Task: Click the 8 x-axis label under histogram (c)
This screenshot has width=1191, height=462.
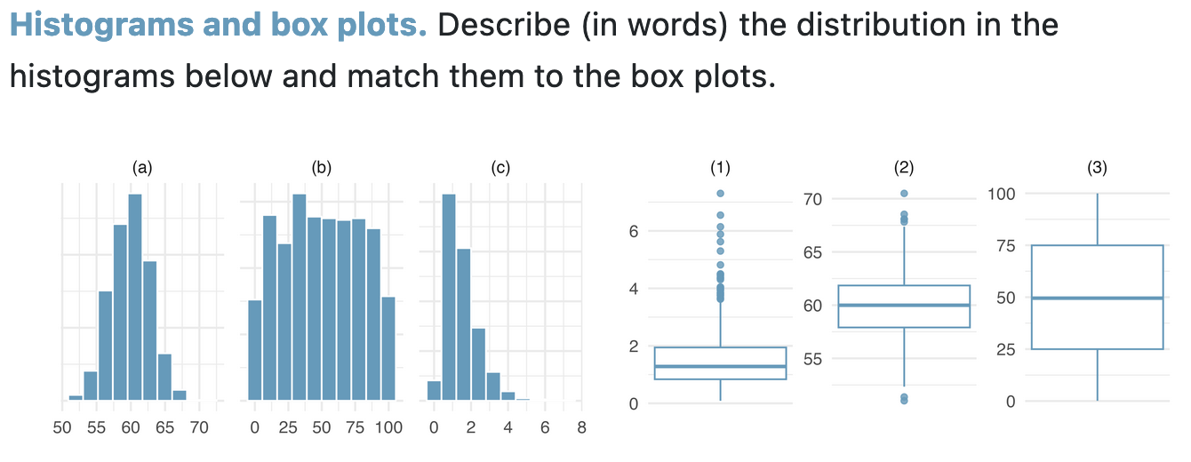Action: (x=581, y=428)
